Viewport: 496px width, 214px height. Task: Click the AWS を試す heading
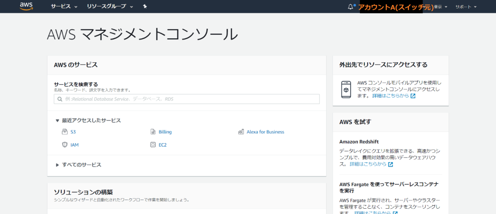tap(355, 122)
